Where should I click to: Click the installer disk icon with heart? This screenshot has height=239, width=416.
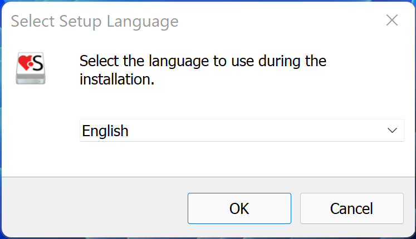[x=31, y=69]
